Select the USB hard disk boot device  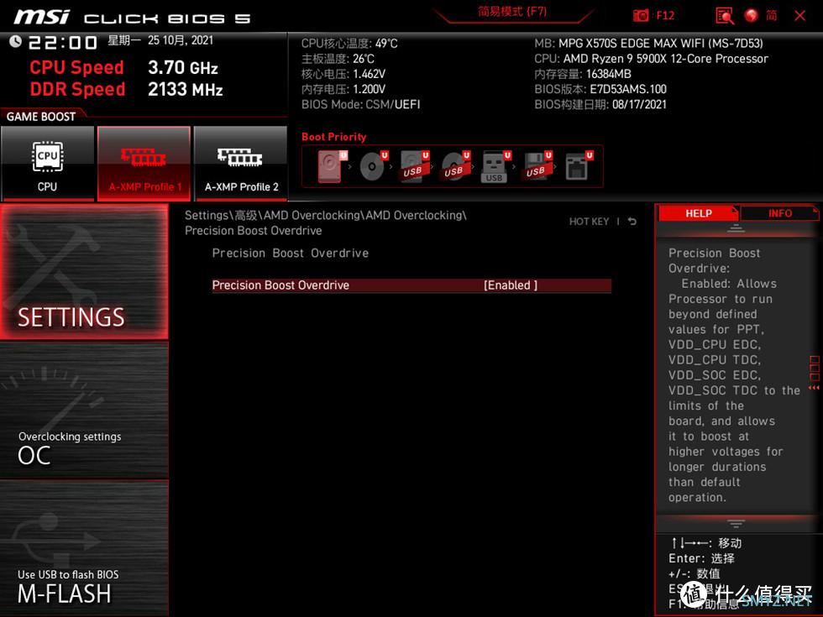pyautogui.click(x=414, y=166)
